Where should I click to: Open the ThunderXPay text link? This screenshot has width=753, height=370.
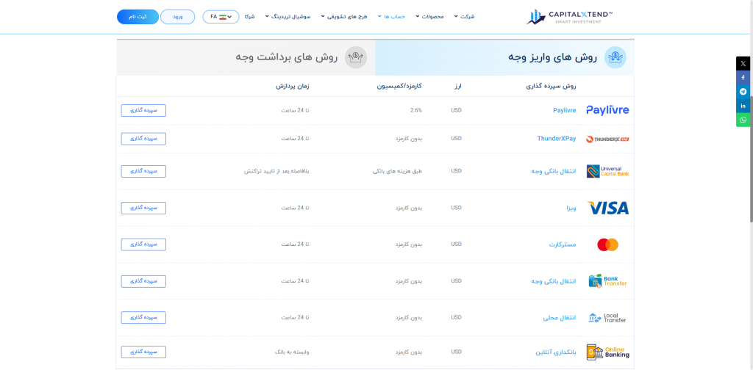coord(556,139)
